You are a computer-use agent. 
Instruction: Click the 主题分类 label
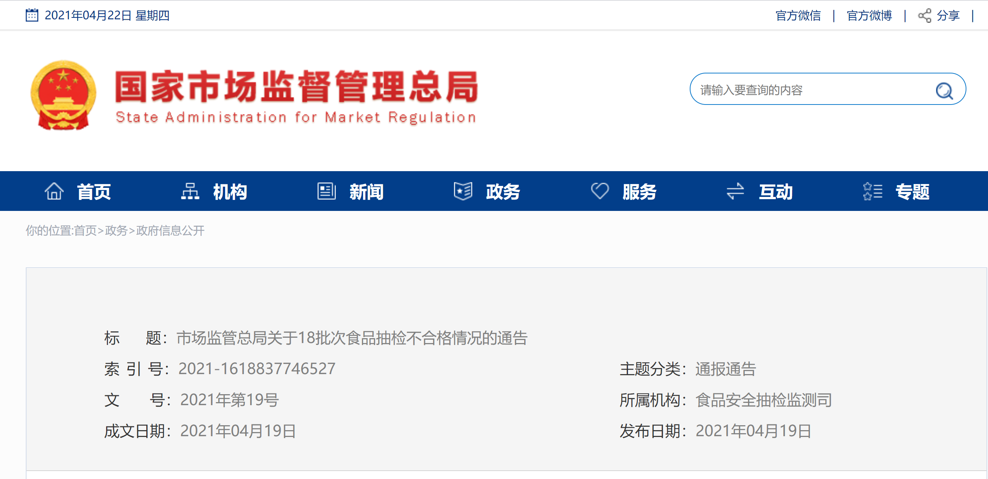point(653,369)
